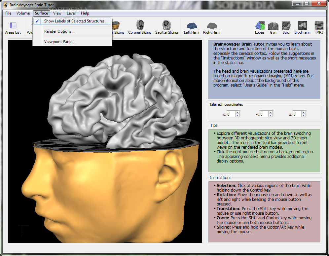
Task: Click the 'BrainVoyager Brain Tutor' intro text
Action: pyautogui.click(x=239, y=44)
